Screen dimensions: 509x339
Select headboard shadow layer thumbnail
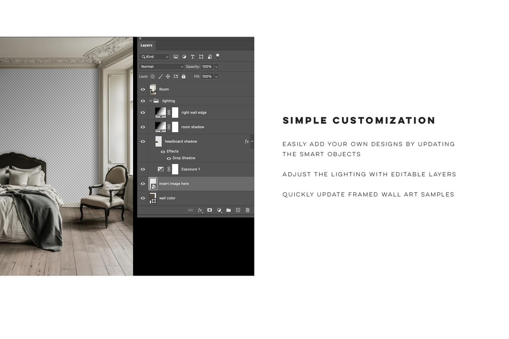(158, 141)
